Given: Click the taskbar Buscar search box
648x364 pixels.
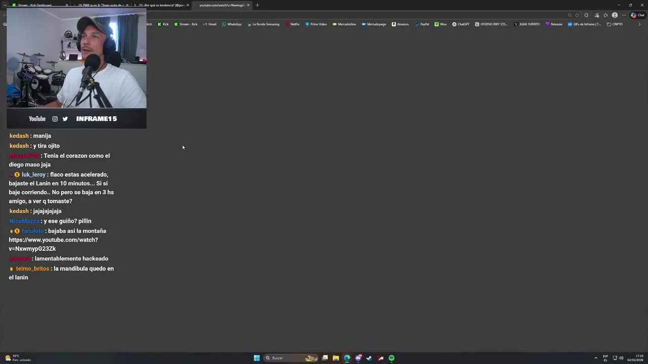Looking at the screenshot, I should 292,358.
